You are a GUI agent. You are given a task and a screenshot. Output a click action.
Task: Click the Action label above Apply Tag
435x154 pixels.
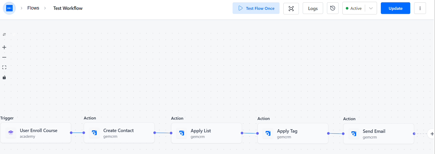(264, 118)
